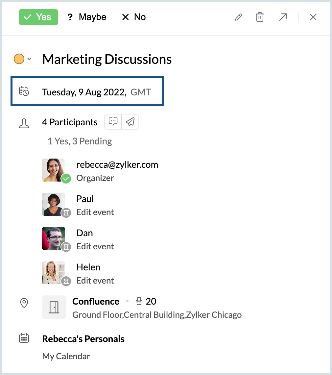Screen dimensions: 332x375
Task: Click the paper plane send email icon
Action: pos(130,122)
